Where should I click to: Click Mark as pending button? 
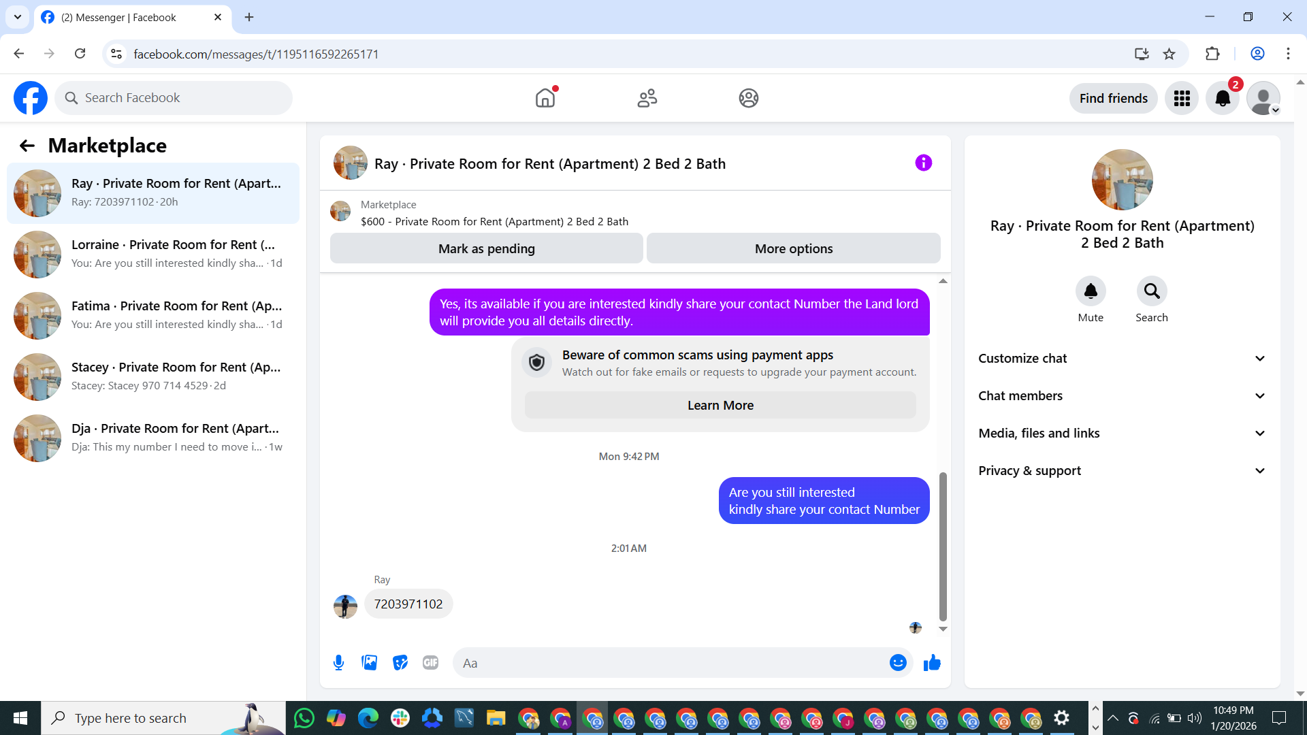(x=487, y=248)
